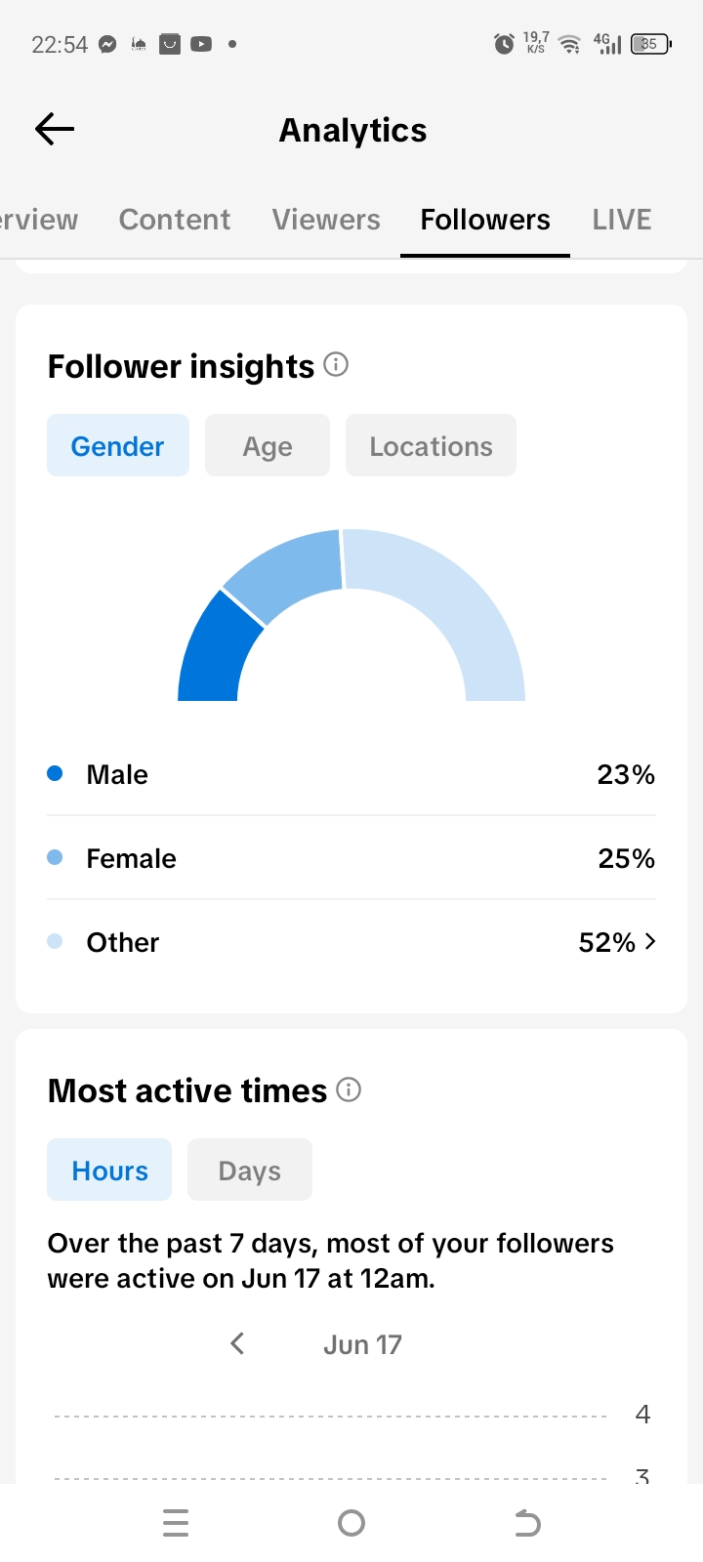Image resolution: width=703 pixels, height=1562 pixels.
Task: Tap the Messenger notification icon
Action: (108, 44)
